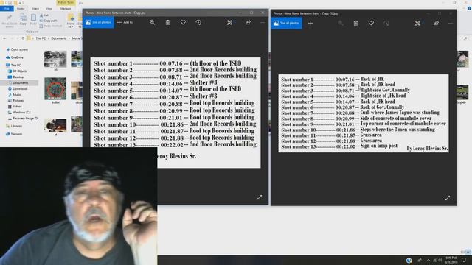Open Edit & Create in left Photos window
Screen dimensions: 472x265
229,23
